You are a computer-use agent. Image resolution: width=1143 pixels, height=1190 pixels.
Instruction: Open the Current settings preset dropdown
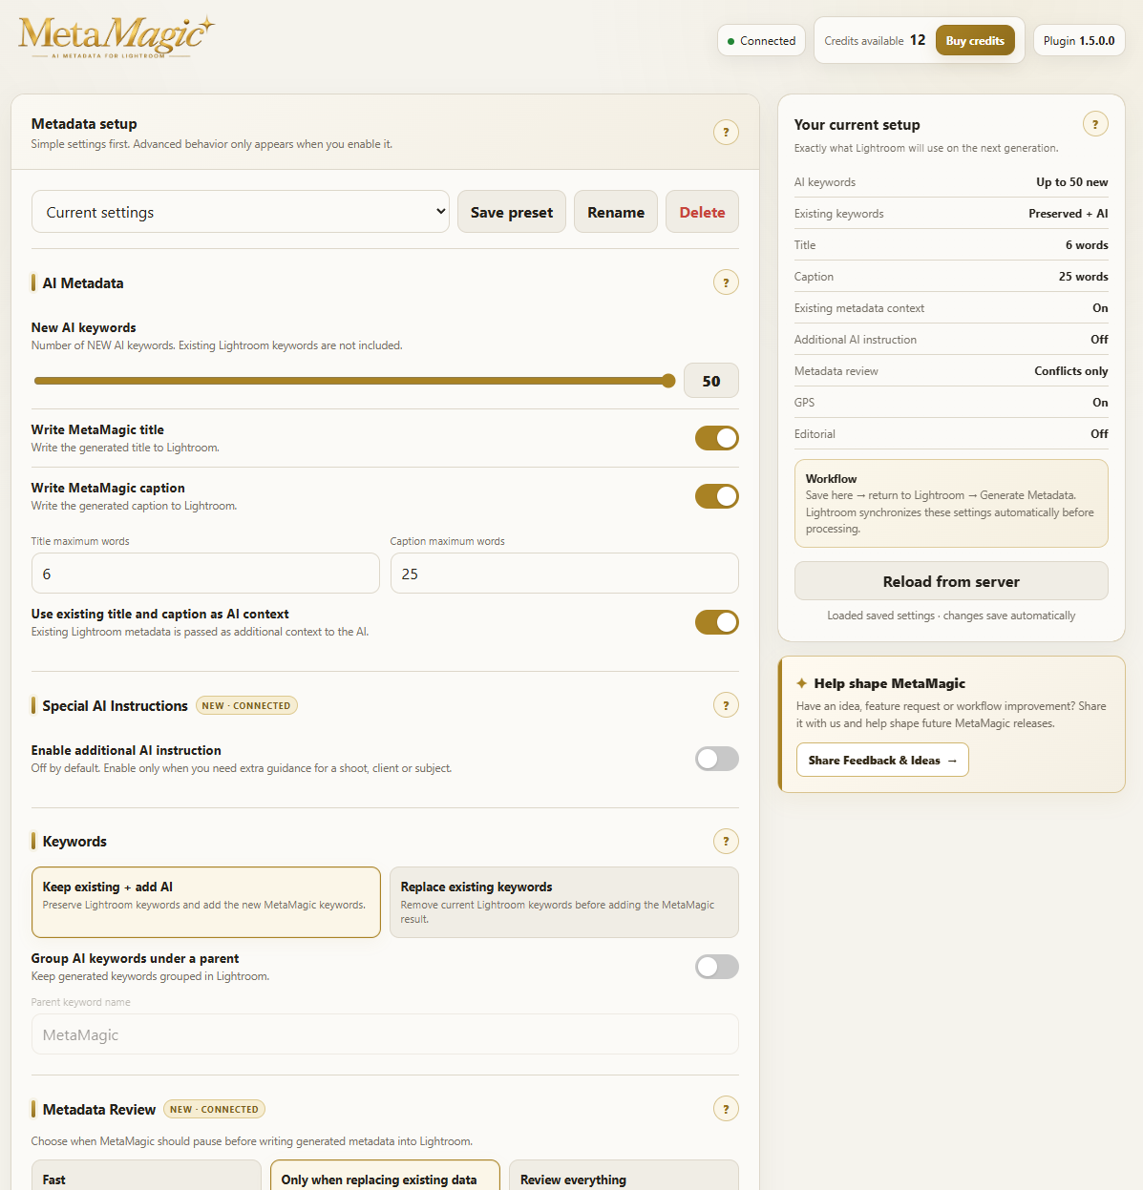pyautogui.click(x=241, y=212)
